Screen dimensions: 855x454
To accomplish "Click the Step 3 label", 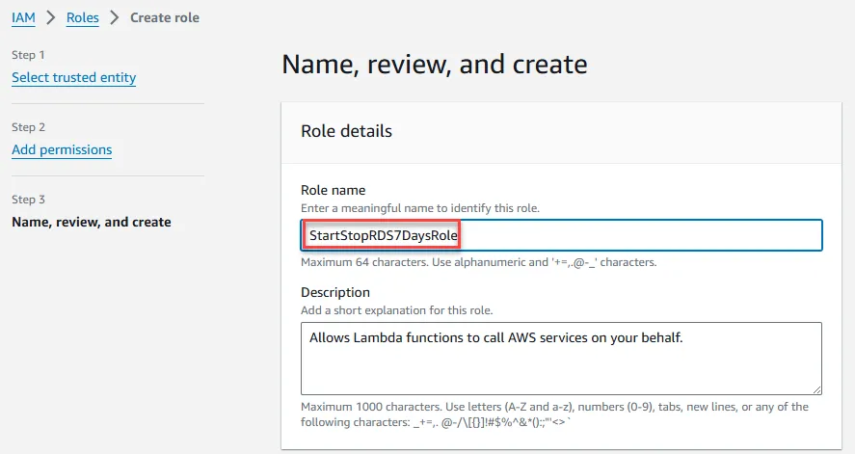I will coord(28,200).
